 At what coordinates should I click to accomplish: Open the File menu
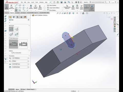click(22, 2)
